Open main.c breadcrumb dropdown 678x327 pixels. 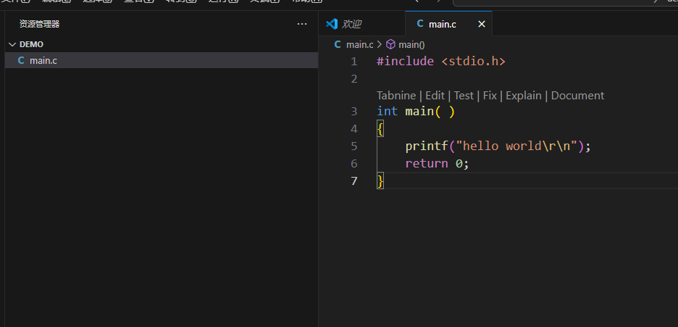359,44
